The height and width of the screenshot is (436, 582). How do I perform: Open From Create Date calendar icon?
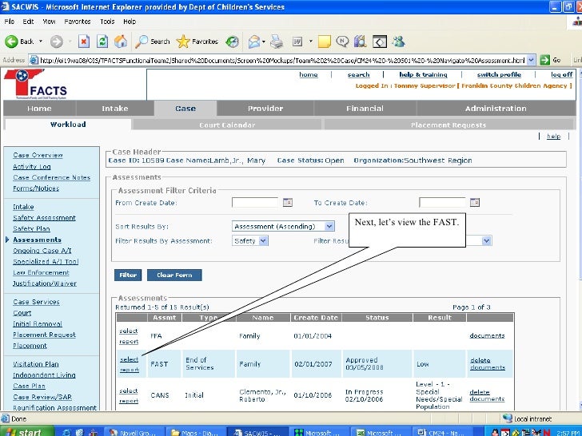coord(288,203)
